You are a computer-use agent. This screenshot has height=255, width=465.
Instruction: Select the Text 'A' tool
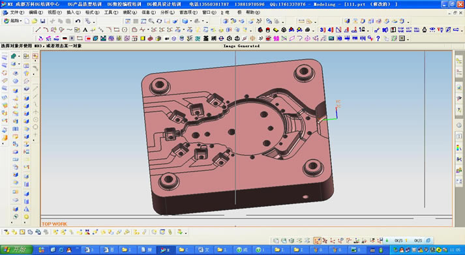85,29
